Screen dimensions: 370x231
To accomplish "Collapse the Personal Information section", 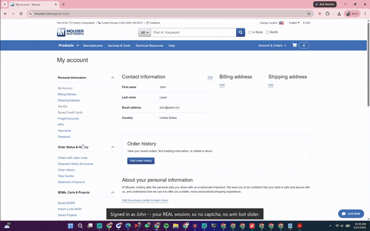I will pos(113,78).
